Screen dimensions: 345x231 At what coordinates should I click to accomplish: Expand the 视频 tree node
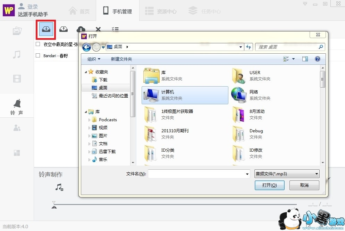[89, 128]
